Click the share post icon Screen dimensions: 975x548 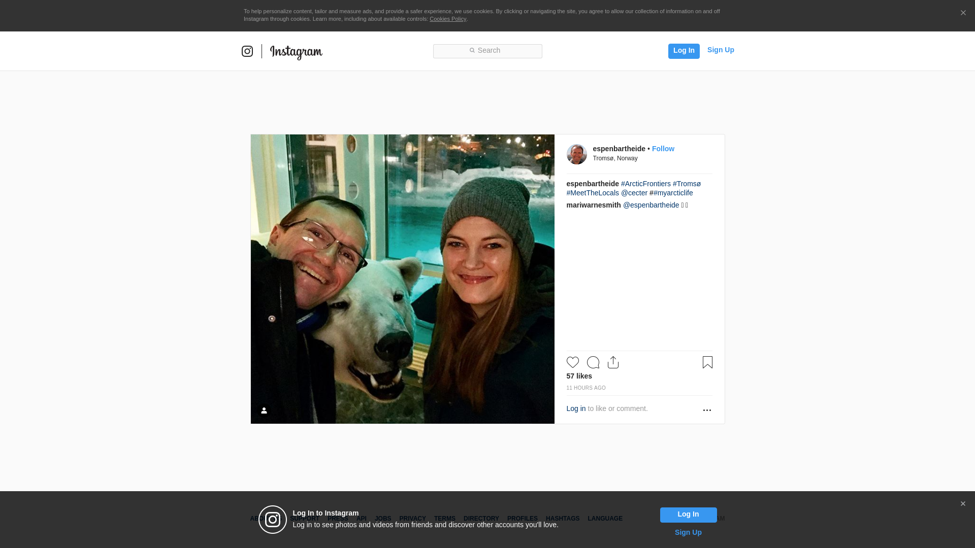tap(613, 362)
